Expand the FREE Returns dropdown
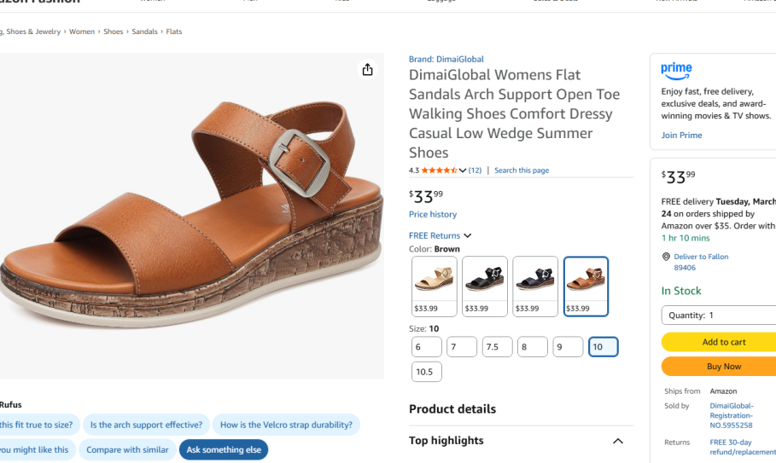 pyautogui.click(x=467, y=236)
